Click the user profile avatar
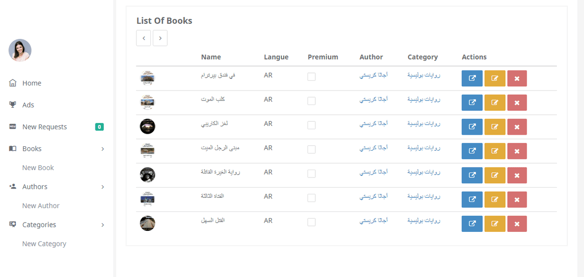This screenshot has width=584, height=277. point(20,51)
